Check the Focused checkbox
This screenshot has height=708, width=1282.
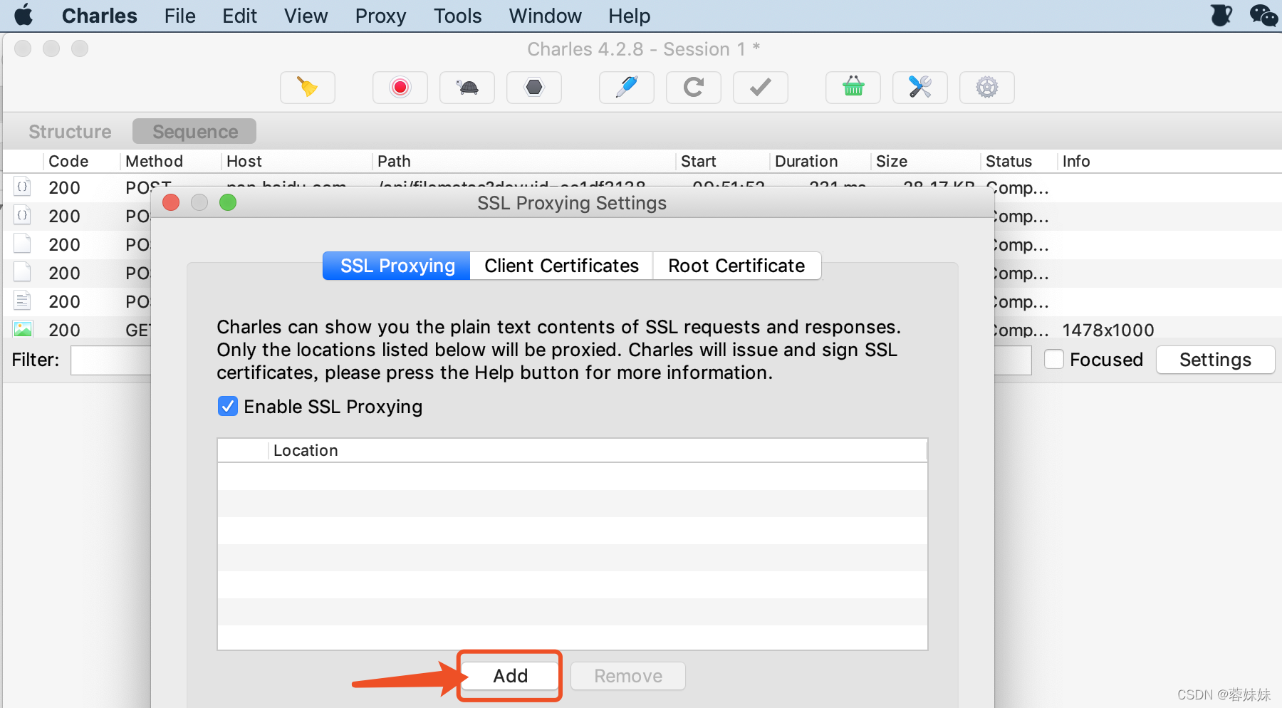click(1053, 359)
